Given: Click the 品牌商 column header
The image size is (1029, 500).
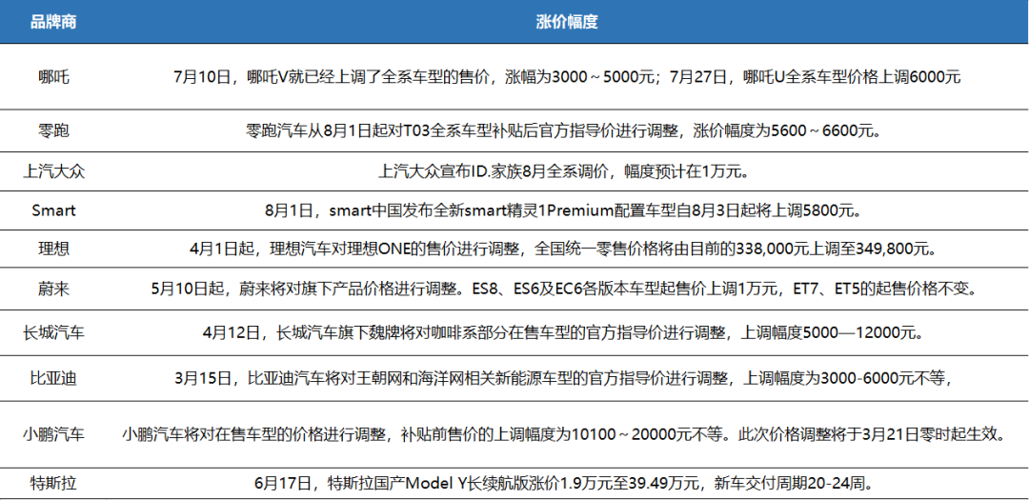Looking at the screenshot, I should (53, 22).
